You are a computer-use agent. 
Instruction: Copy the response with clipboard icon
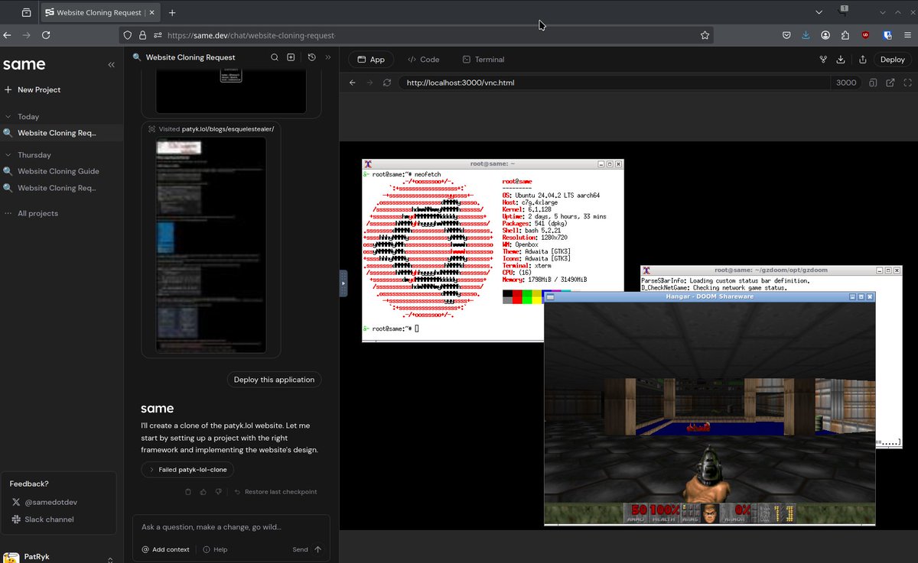[x=188, y=492]
